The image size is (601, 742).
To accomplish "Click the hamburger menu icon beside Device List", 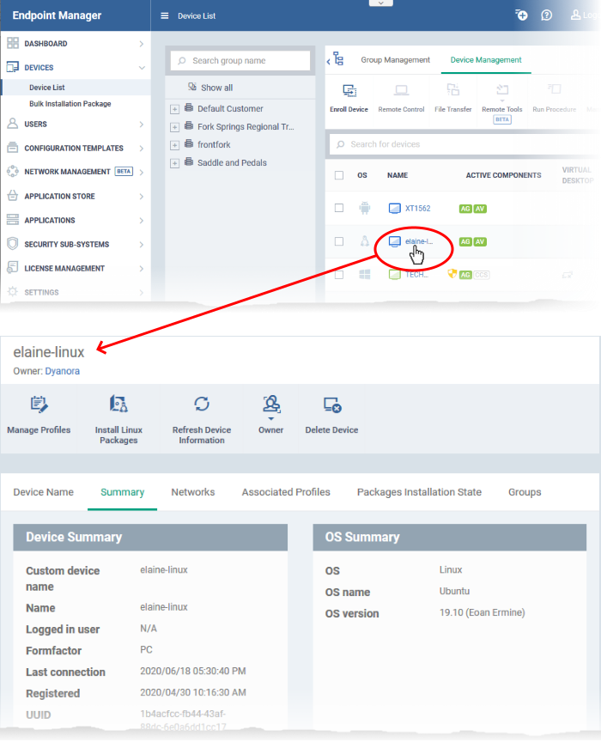I will (164, 15).
